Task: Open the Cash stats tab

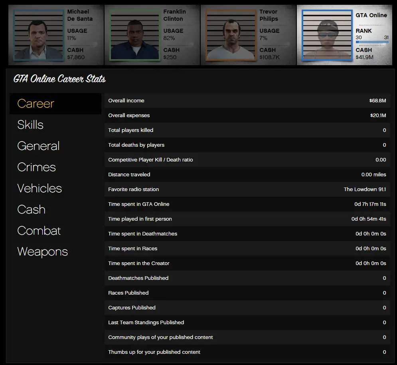Action: coord(55,209)
